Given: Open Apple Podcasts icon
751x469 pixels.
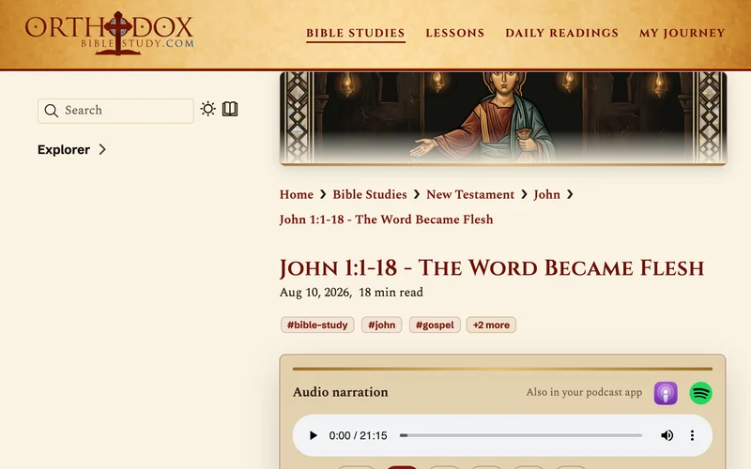Looking at the screenshot, I should [666, 393].
